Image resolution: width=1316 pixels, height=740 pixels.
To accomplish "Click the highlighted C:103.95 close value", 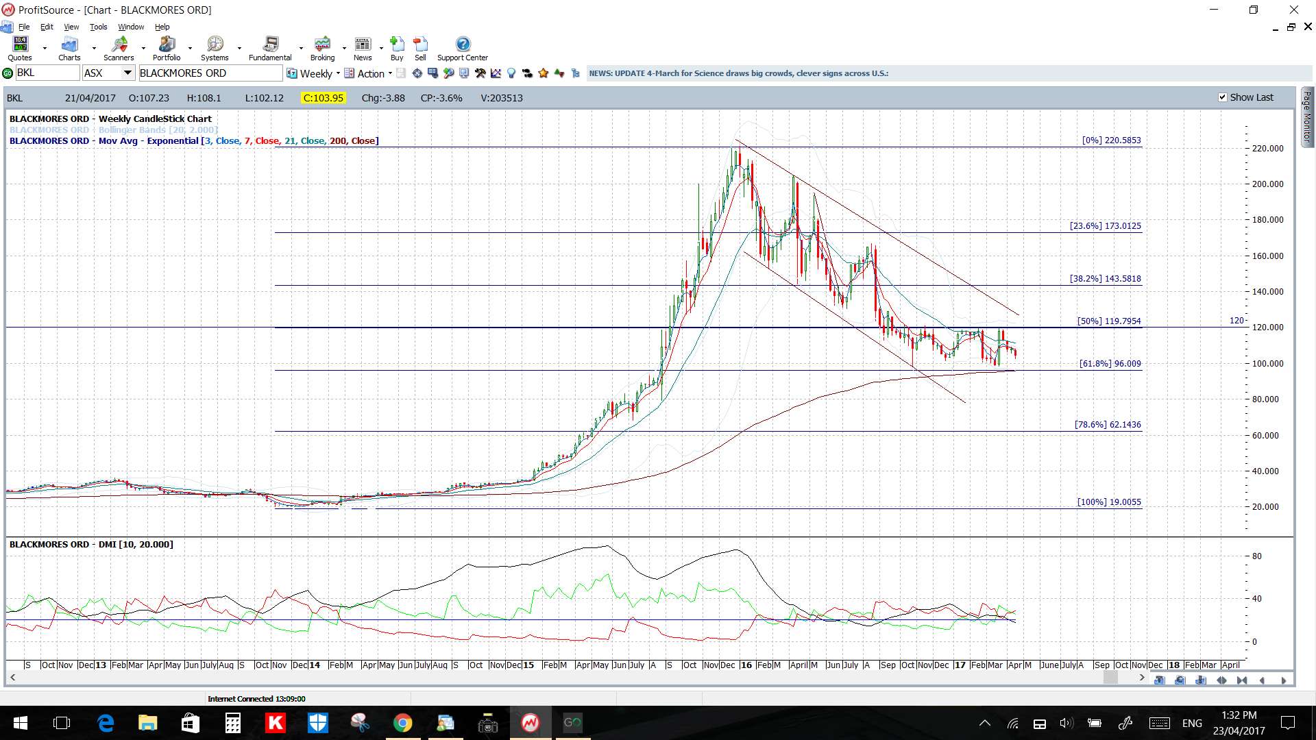I will 324,98.
